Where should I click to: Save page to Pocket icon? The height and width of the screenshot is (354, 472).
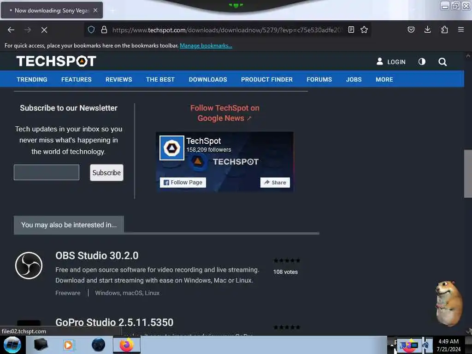click(x=411, y=29)
